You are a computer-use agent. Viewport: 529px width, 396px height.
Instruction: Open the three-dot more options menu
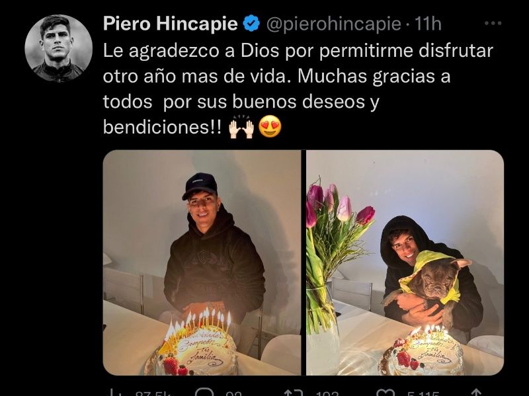(x=493, y=23)
